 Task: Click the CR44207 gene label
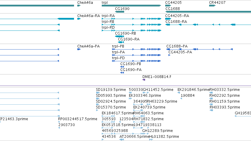tap(217, 3)
